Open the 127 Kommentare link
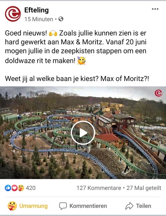The image size is (166, 216). 99,188
